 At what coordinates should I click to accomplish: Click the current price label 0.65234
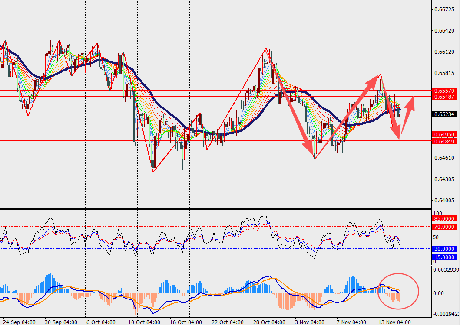(x=444, y=114)
